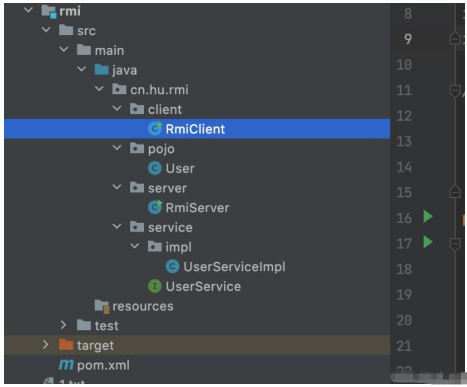This screenshot has width=467, height=387.
Task: Toggle the code fold marker on line 15
Action: coord(455,192)
